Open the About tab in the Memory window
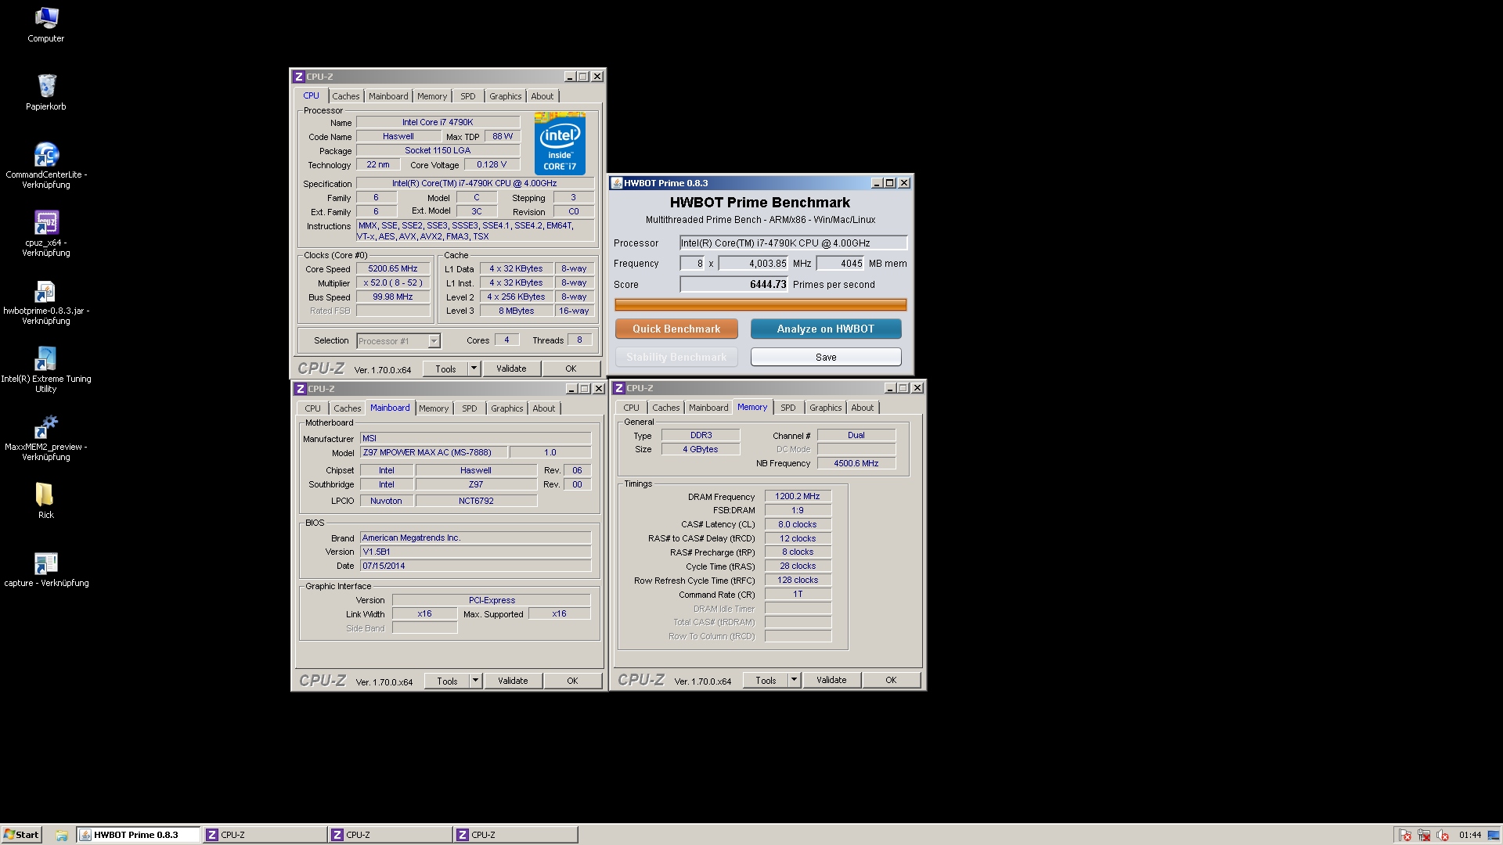Viewport: 1503px width, 845px height. [x=863, y=408]
